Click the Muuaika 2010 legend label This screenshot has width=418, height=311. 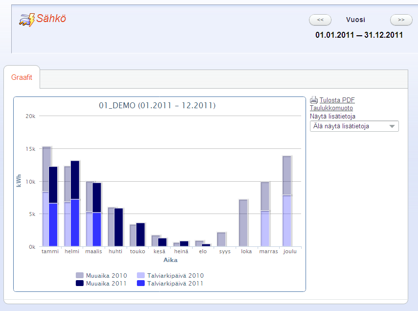(x=107, y=276)
